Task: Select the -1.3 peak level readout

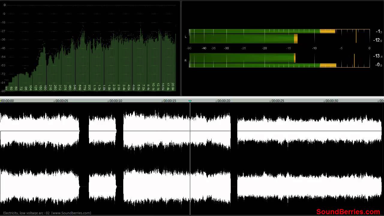Action: click(x=378, y=31)
